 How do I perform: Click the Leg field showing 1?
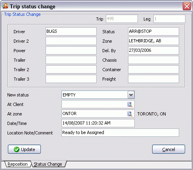[169, 19]
